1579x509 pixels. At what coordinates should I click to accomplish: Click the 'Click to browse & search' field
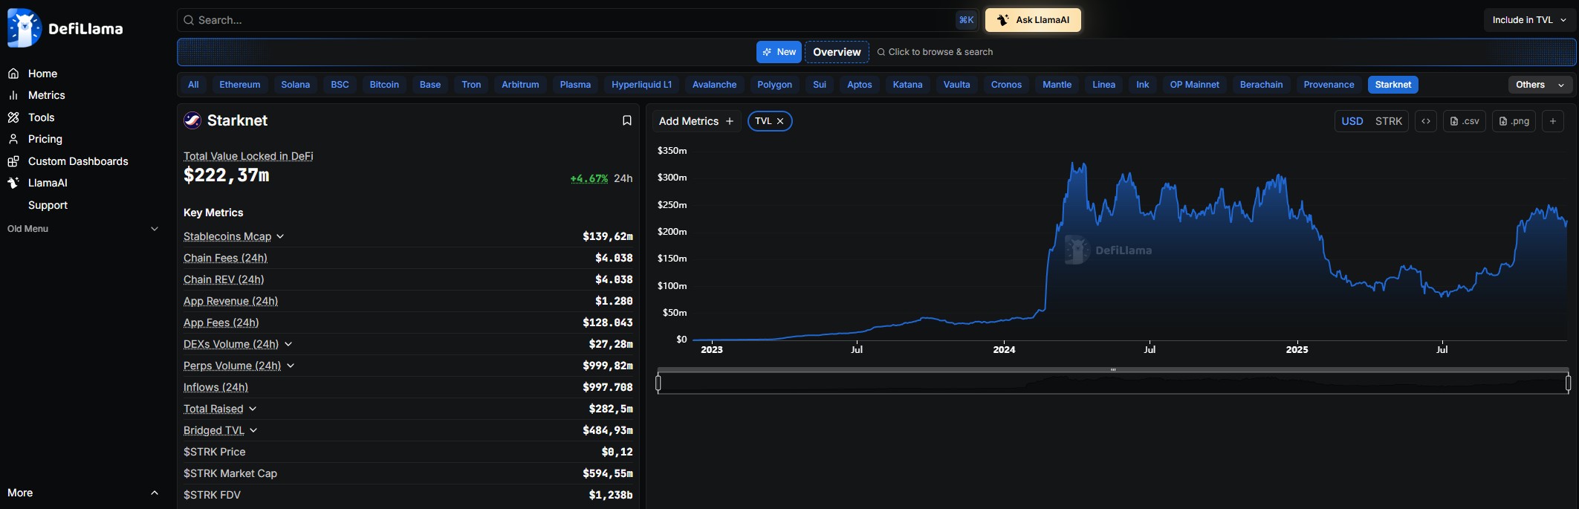click(x=935, y=52)
